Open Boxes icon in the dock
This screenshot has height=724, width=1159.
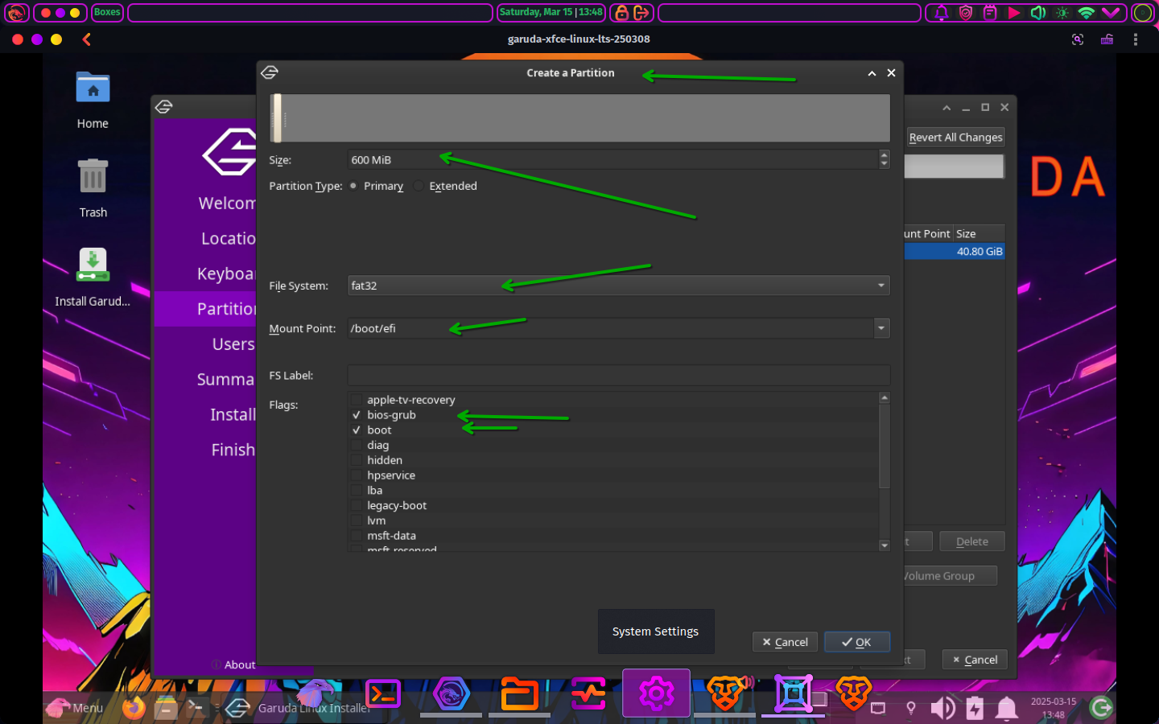click(793, 693)
